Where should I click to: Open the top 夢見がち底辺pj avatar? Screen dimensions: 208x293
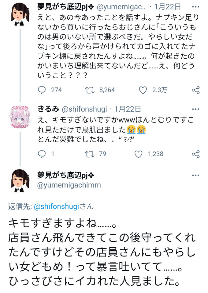(x=20, y=14)
